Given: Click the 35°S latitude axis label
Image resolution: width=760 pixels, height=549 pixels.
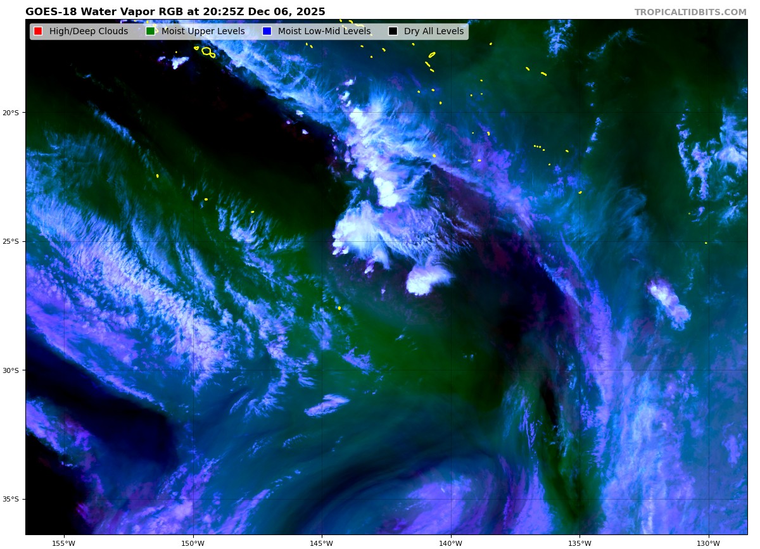Looking at the screenshot, I should (11, 499).
